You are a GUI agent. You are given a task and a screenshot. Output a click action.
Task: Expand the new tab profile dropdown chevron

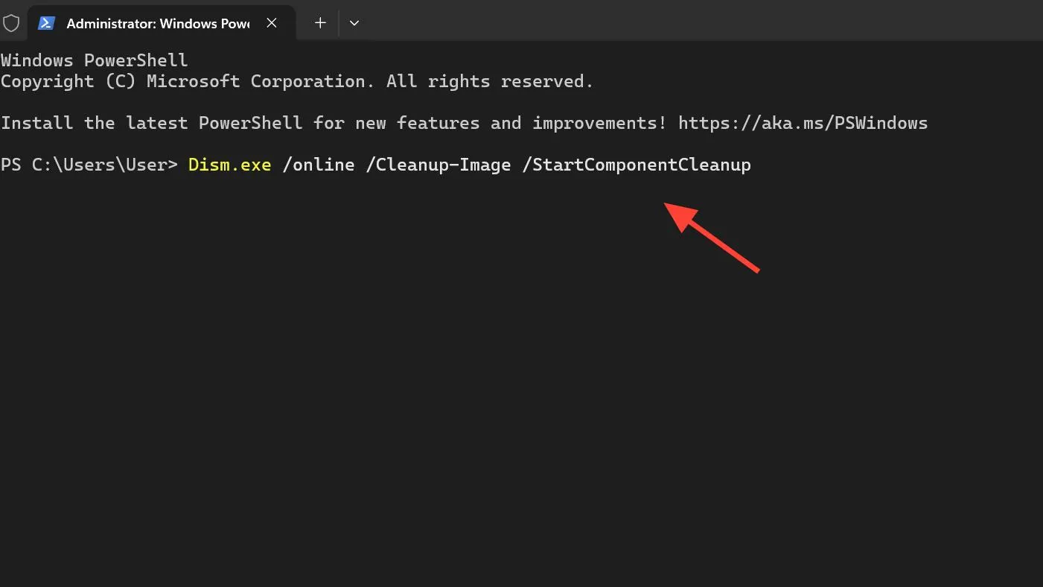tap(354, 23)
